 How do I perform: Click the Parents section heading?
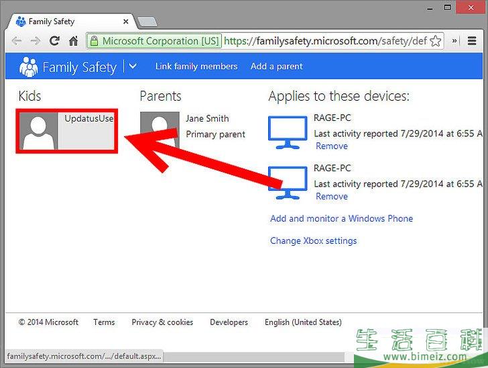[x=160, y=96]
